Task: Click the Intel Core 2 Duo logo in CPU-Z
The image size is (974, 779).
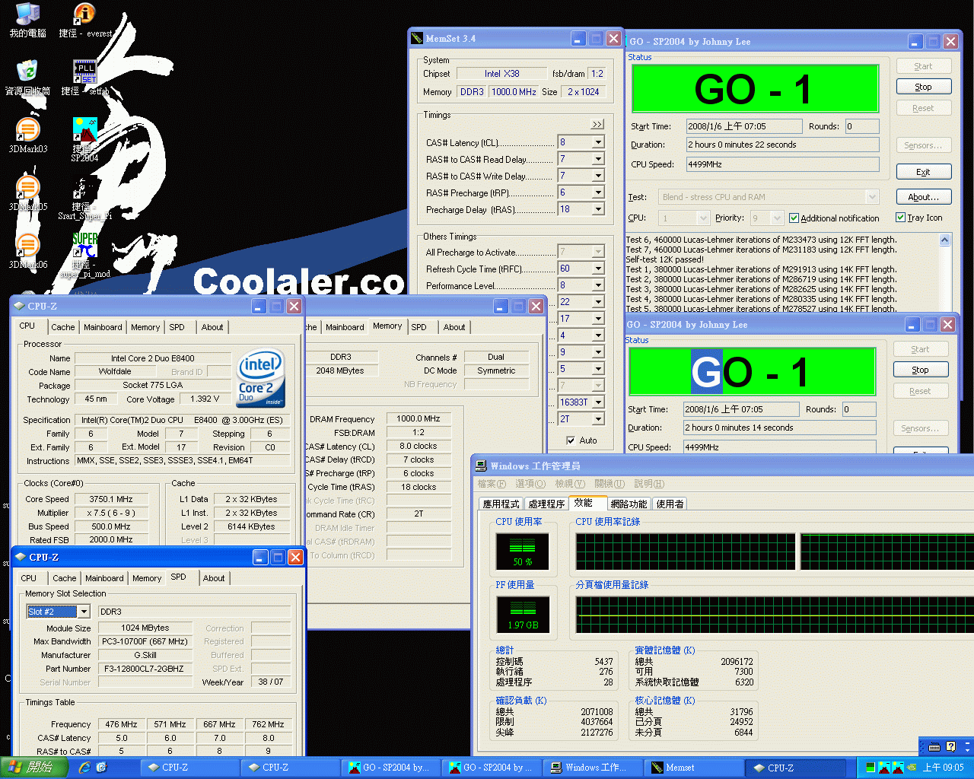Action: coord(260,377)
